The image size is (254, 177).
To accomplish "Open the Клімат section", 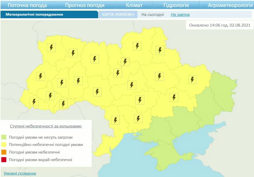I will pyautogui.click(x=134, y=5).
